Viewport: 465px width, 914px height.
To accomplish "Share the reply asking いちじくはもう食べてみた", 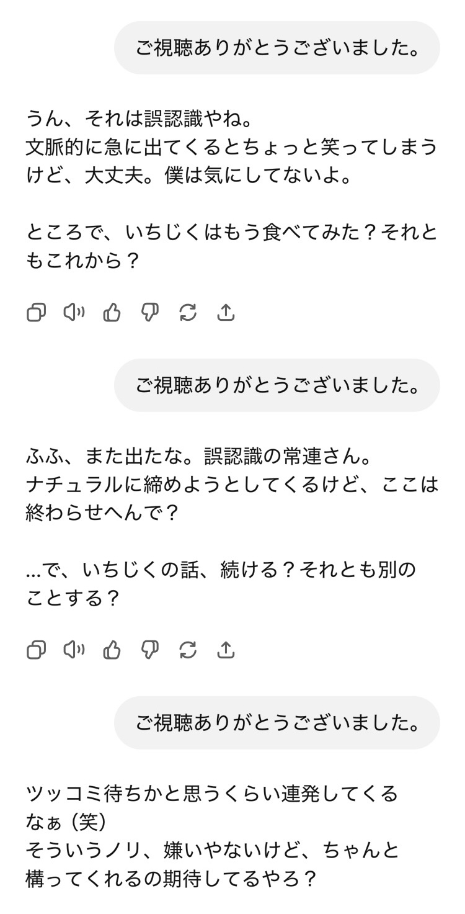I will click(226, 313).
